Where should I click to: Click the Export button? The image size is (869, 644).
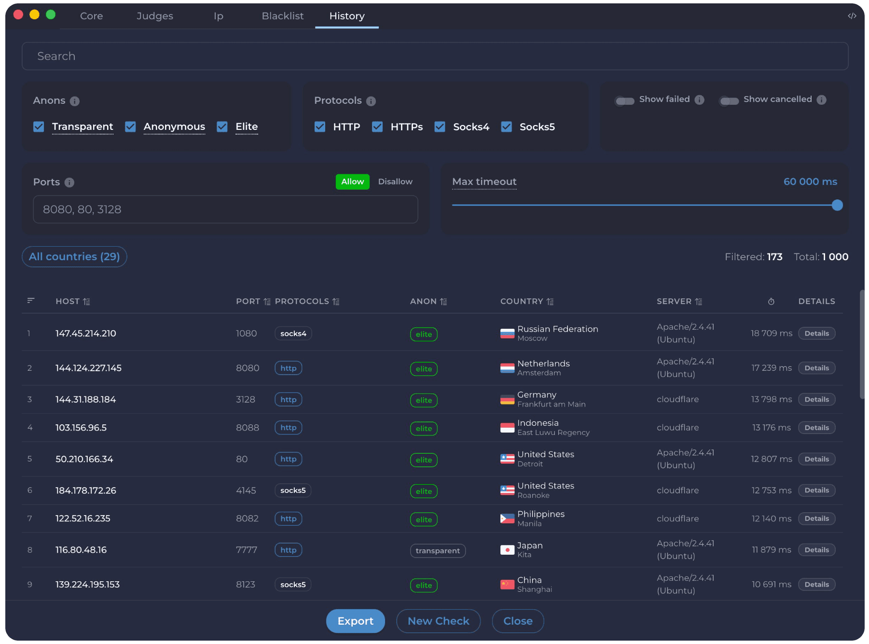(x=356, y=621)
